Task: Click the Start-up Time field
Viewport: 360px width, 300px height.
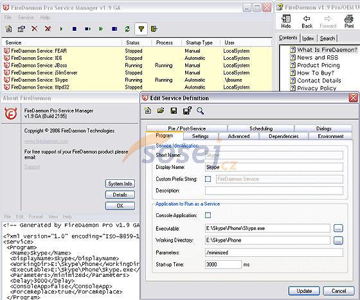Action: click(x=223, y=265)
